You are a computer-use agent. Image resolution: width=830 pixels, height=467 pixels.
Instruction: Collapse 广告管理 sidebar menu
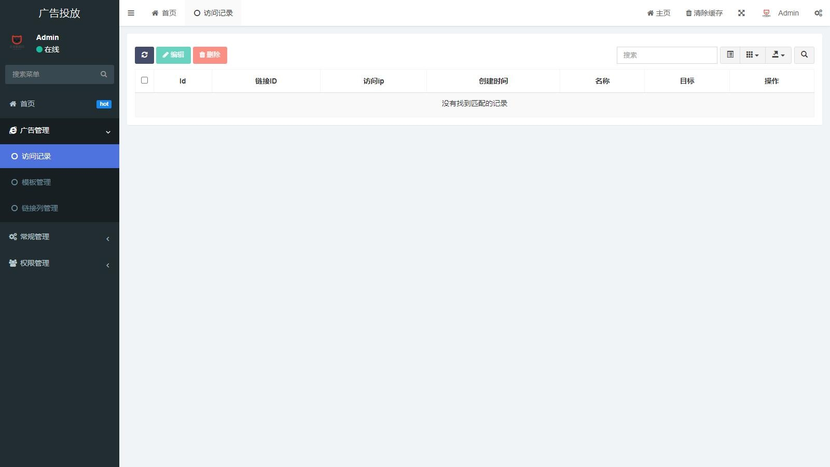coord(60,131)
